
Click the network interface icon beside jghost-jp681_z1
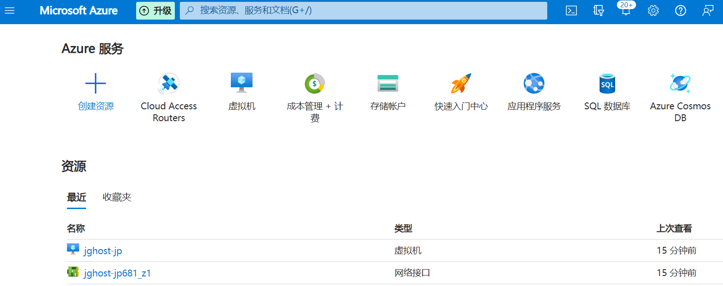click(x=73, y=272)
